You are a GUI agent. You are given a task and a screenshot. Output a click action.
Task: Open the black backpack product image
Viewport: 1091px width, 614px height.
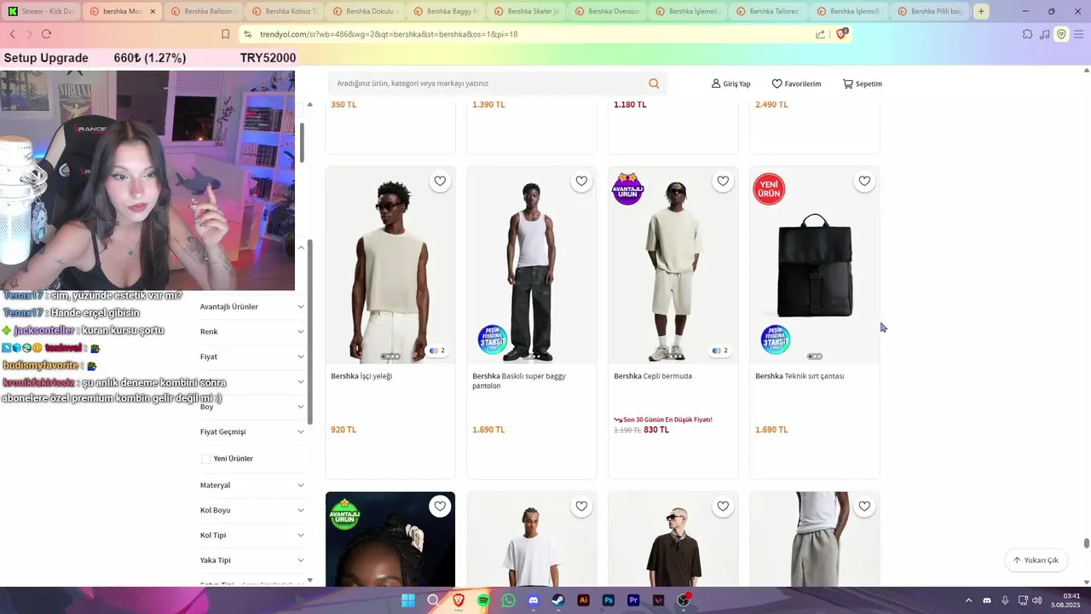tap(815, 265)
